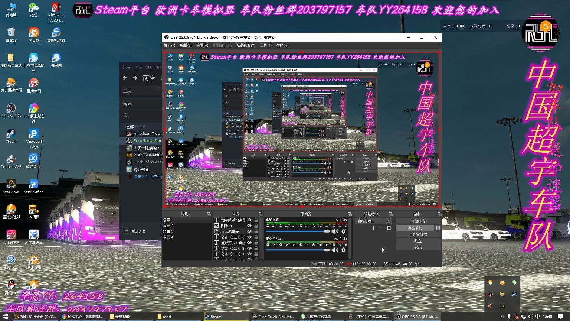Open transition properties gear icon
Image resolution: width=570 pixels, height=321 pixels.
[389, 228]
